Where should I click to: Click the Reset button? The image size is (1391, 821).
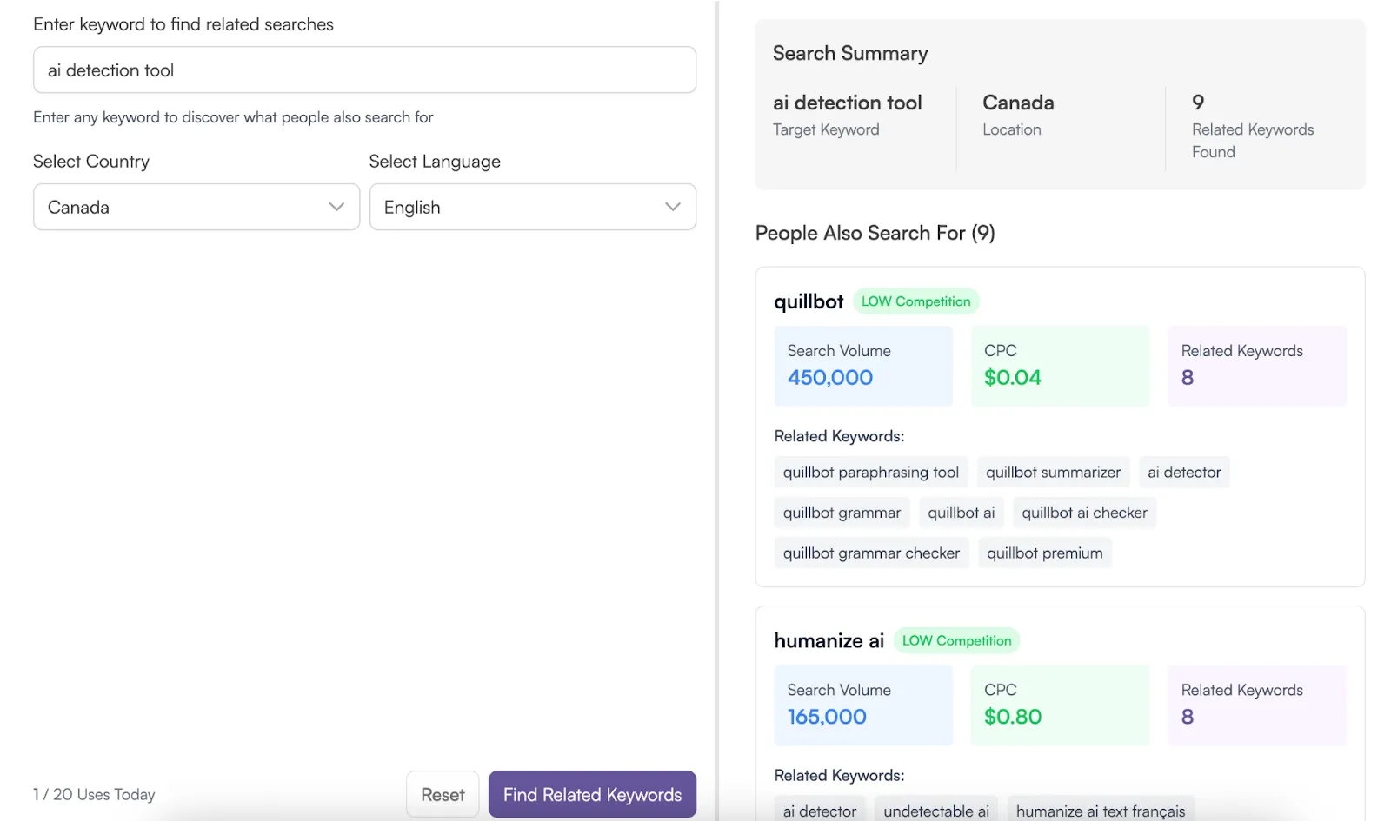tap(443, 794)
